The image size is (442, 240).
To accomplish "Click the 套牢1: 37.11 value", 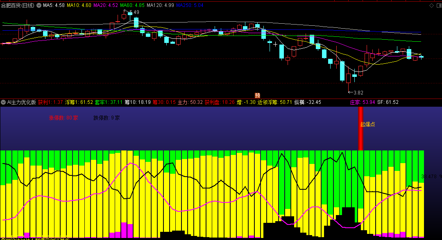I will point(109,102).
